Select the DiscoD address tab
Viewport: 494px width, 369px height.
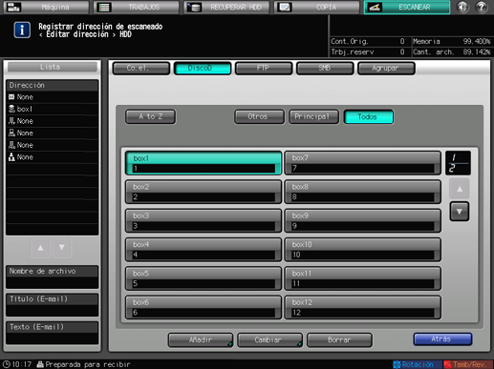point(203,69)
